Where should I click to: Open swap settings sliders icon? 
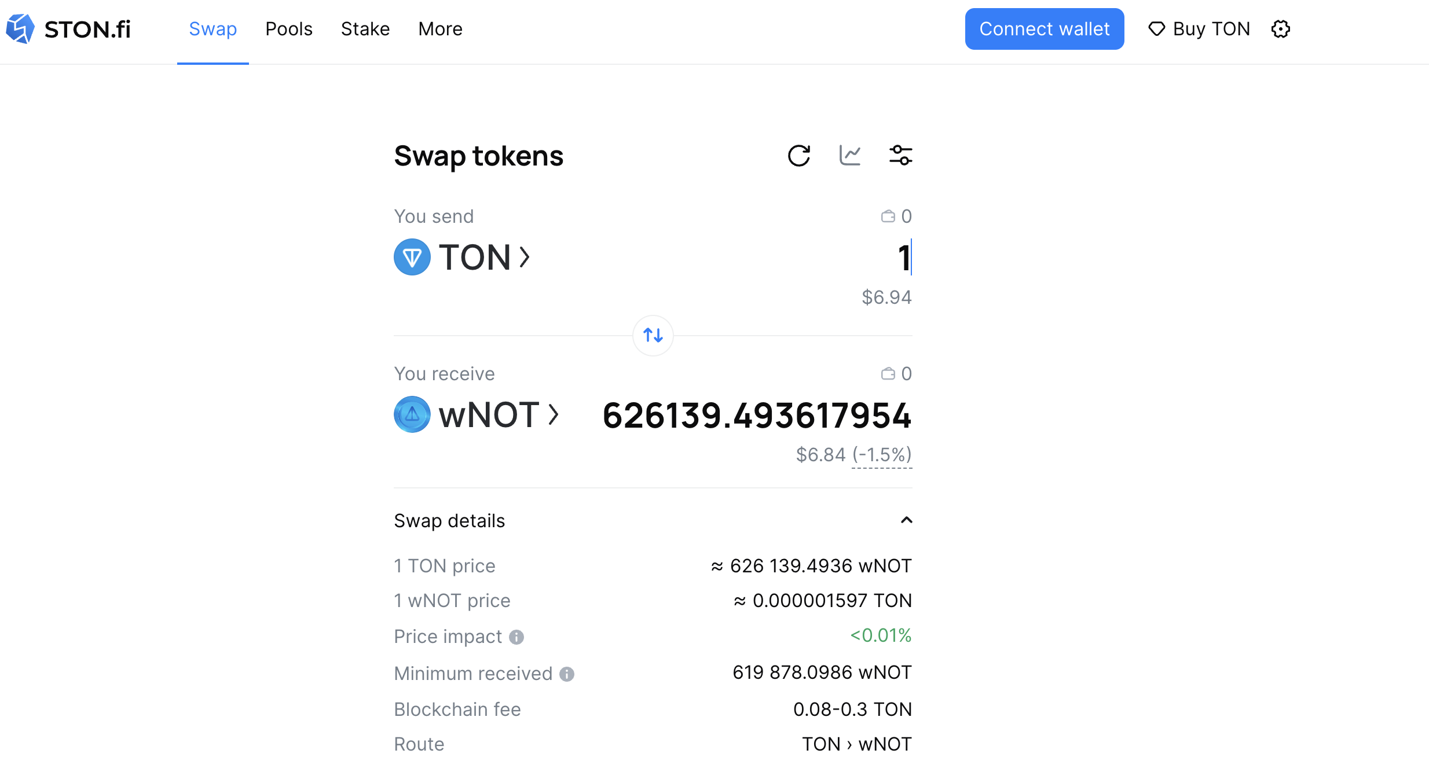tap(900, 156)
